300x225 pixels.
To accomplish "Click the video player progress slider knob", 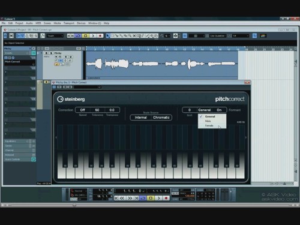I will point(74,205).
